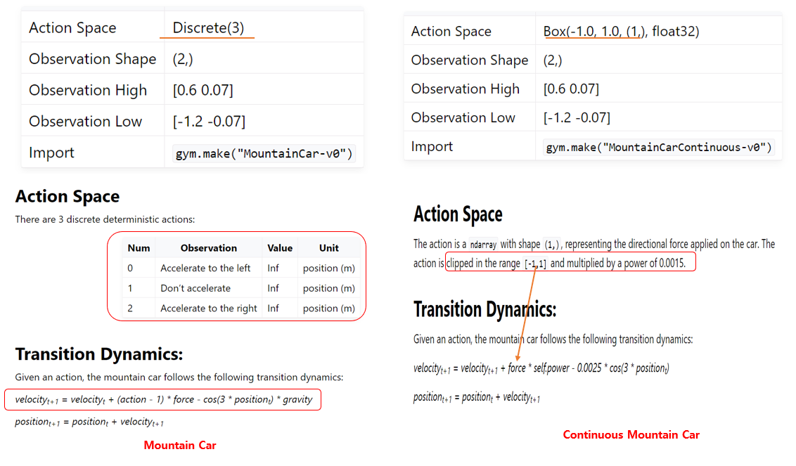Click the Num cell '0' in actions table
The width and height of the screenshot is (796, 466).
click(x=130, y=268)
